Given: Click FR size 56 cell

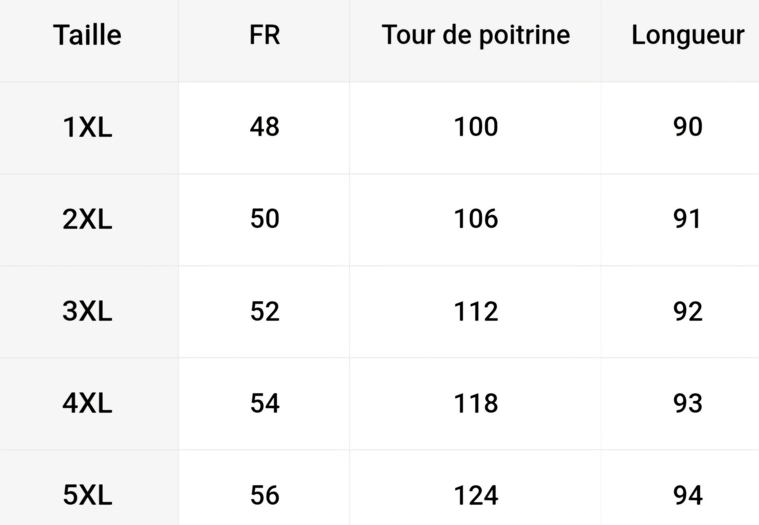Looking at the screenshot, I should [x=264, y=495].
